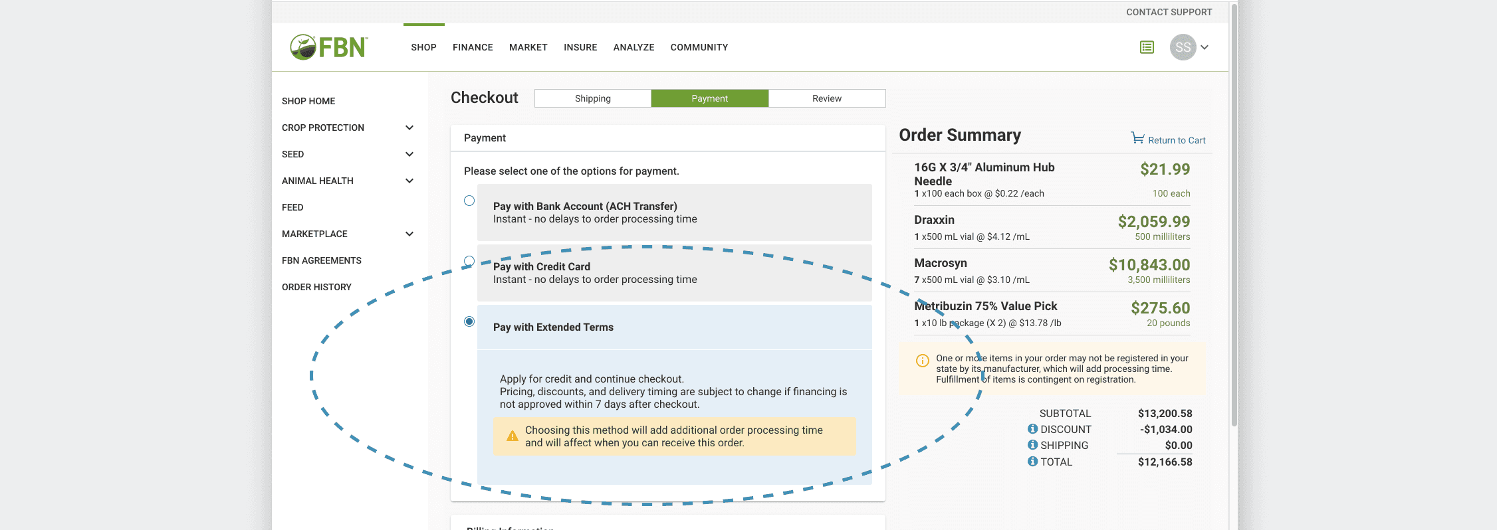Click the info icon next to DISCOUNT

click(1032, 429)
